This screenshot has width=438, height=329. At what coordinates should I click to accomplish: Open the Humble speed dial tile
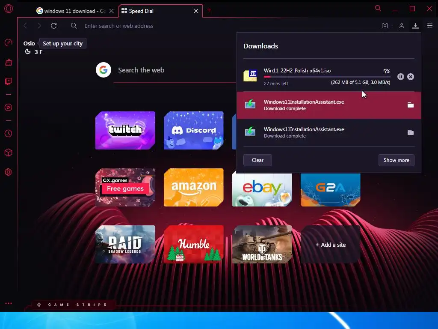(x=194, y=245)
